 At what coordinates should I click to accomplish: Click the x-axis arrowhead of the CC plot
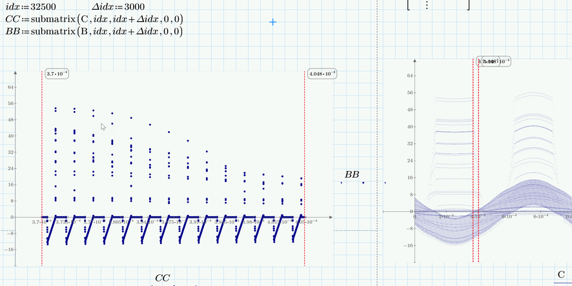pos(330,217)
